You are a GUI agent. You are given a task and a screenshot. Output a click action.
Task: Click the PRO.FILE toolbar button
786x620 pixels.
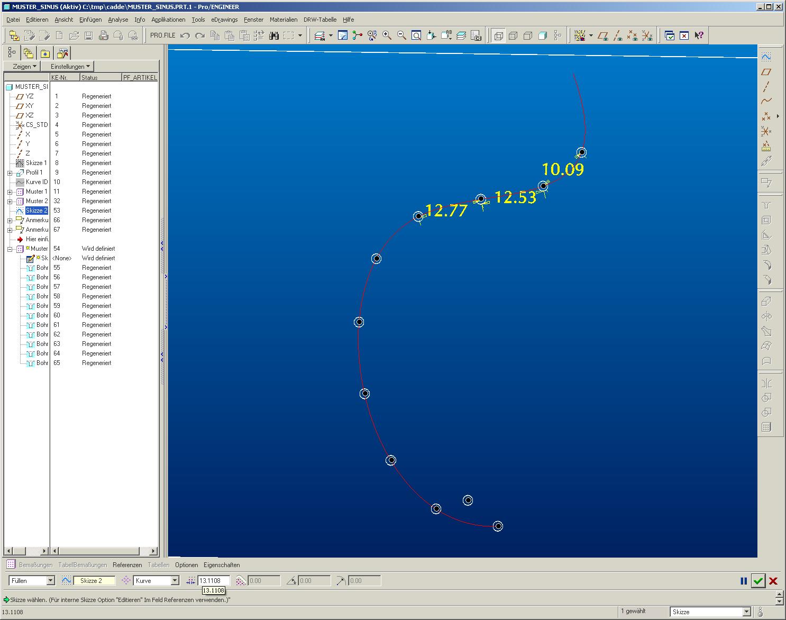click(x=162, y=35)
